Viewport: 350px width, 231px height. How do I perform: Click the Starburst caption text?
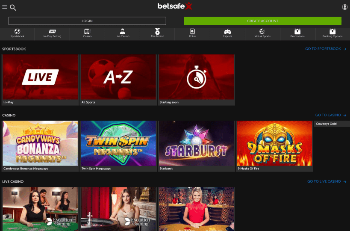click(x=166, y=169)
